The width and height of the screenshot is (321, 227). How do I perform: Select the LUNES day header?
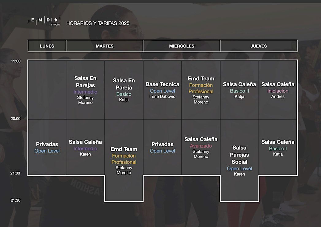pyautogui.click(x=47, y=46)
